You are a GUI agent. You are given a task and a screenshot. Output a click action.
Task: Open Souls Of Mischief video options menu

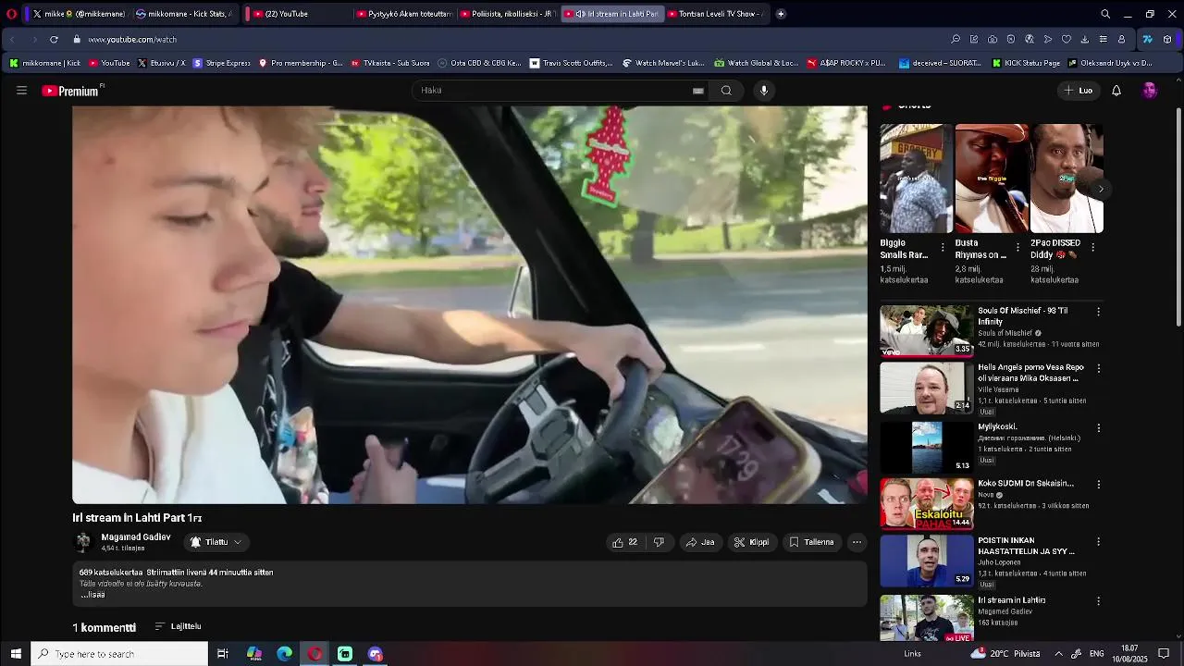tap(1098, 312)
